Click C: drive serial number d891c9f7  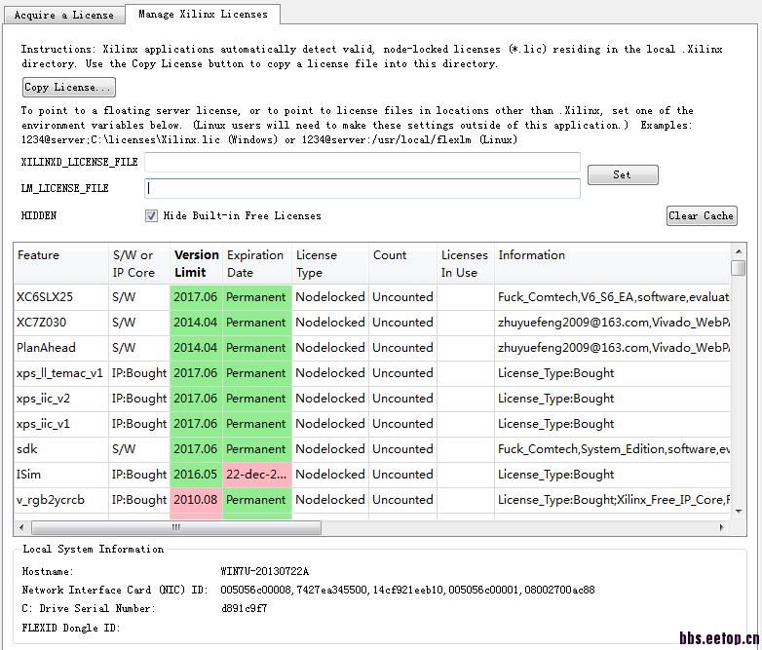(244, 608)
